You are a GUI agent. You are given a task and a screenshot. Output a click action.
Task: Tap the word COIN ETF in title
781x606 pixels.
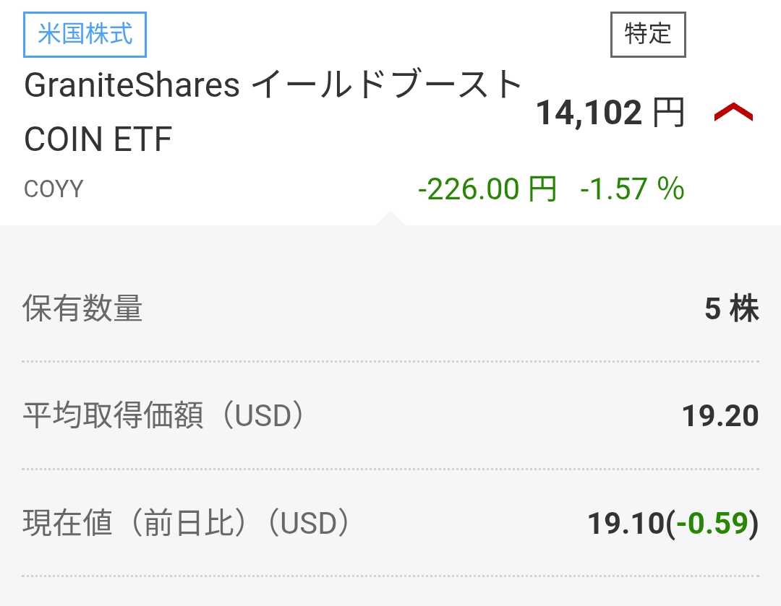pos(98,139)
